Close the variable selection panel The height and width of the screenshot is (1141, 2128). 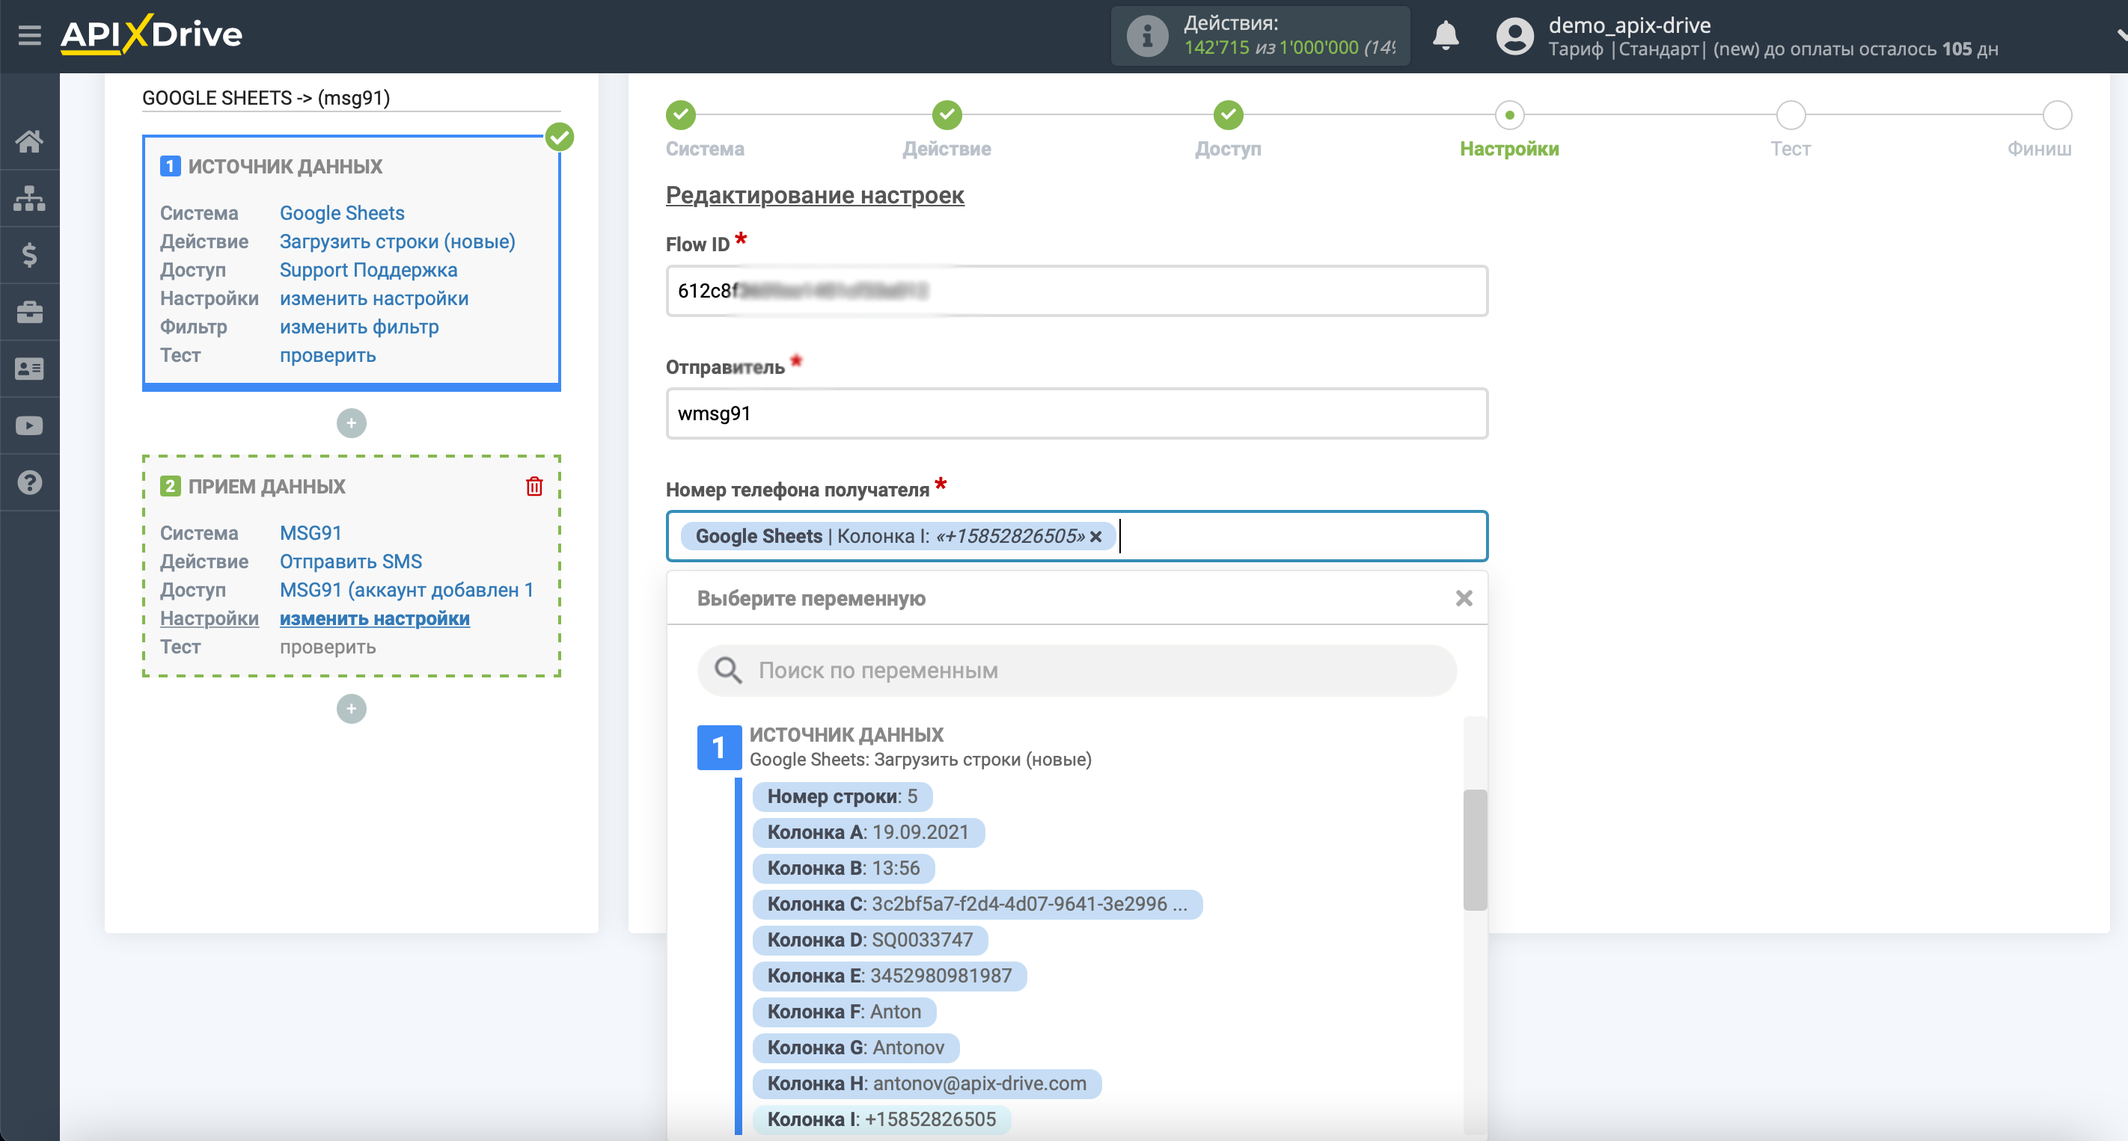(1463, 599)
